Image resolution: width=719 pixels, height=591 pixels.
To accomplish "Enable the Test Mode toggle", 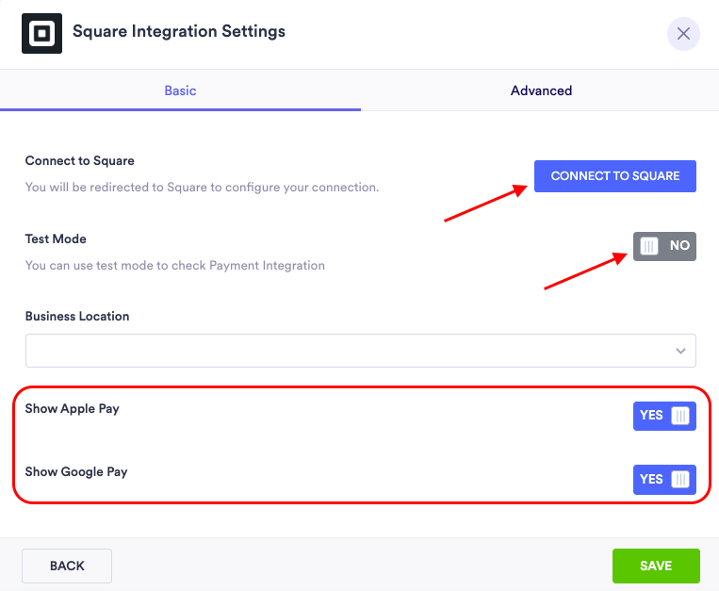I will (664, 246).
